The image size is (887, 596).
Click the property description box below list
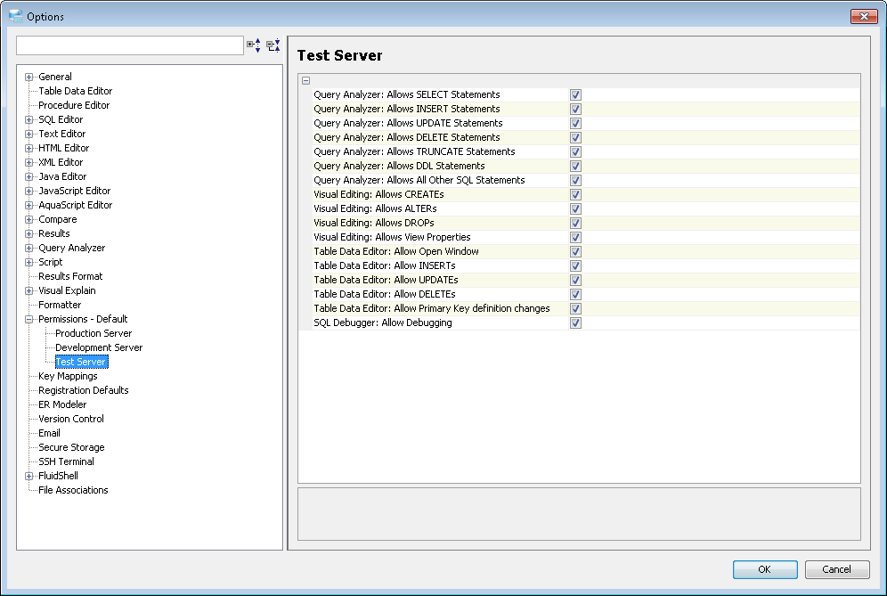click(x=579, y=514)
